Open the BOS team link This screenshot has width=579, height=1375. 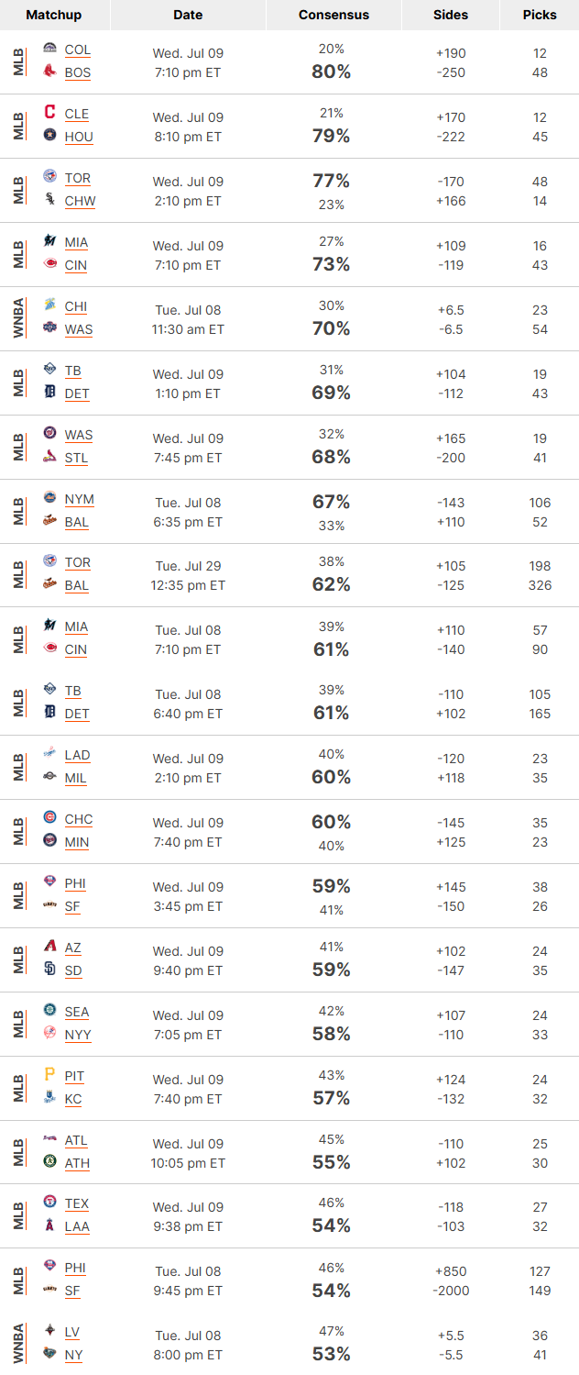point(78,72)
